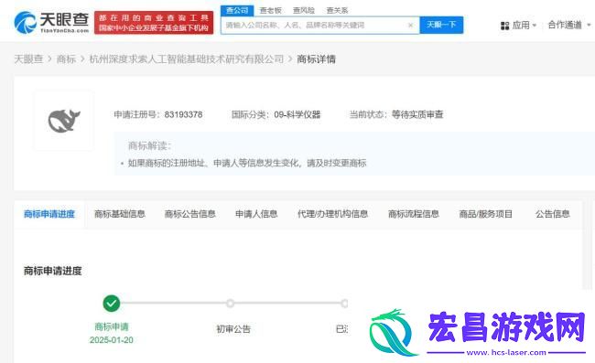
Task: View the DeepSeek whale trademark image
Action: (x=64, y=121)
